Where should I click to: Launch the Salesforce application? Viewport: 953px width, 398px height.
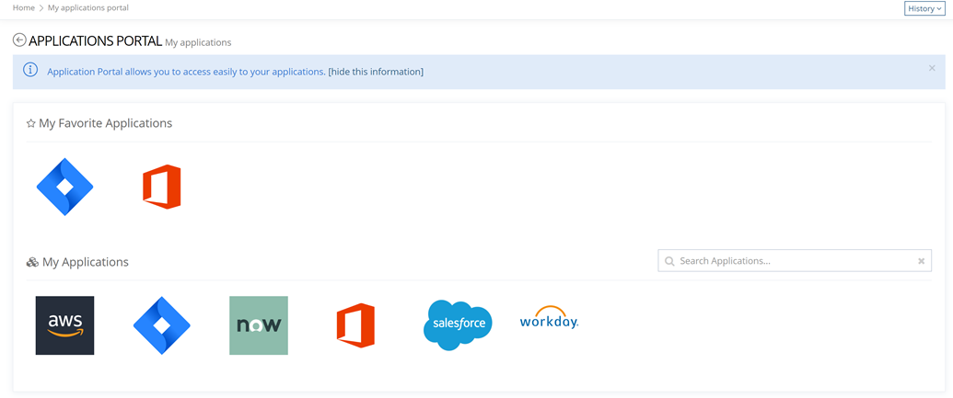coord(458,325)
